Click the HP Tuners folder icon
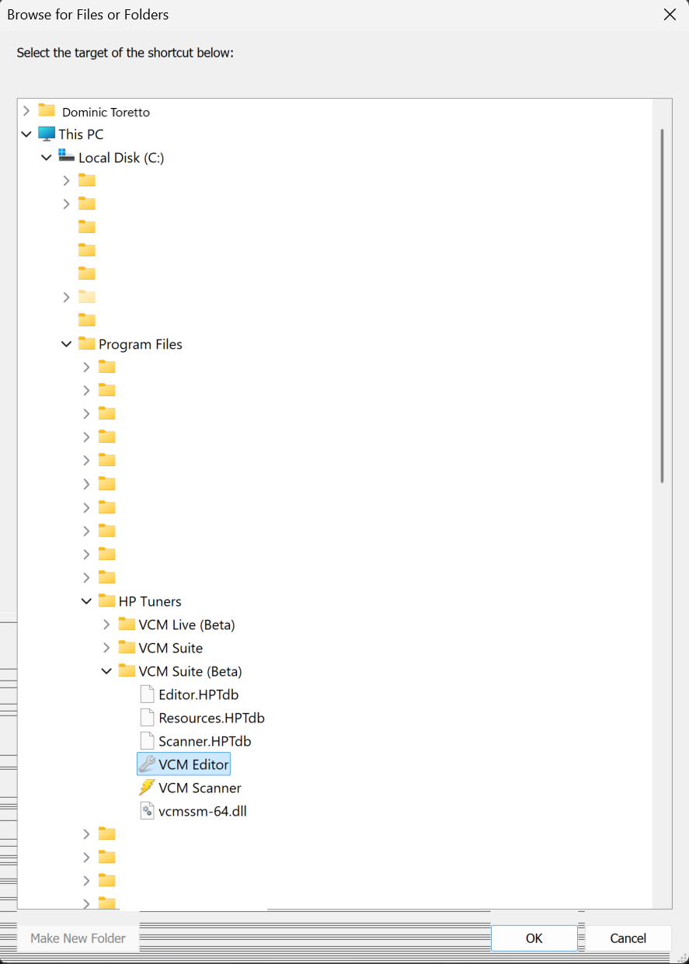 106,600
